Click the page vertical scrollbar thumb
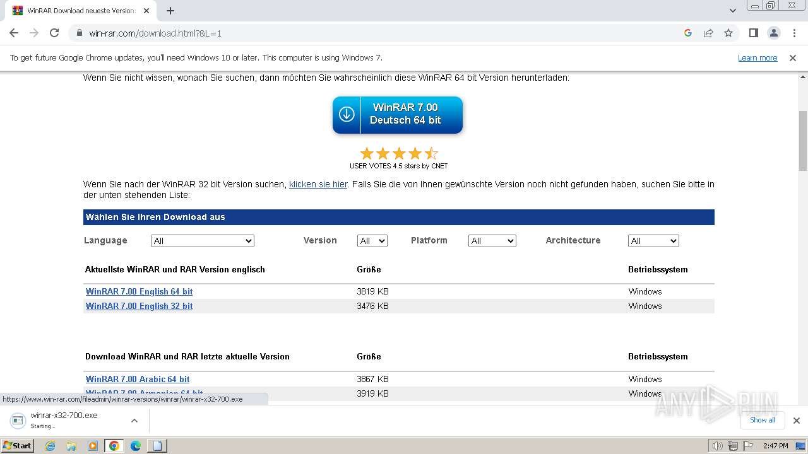Screen dimensions: 808x454 click(803, 141)
